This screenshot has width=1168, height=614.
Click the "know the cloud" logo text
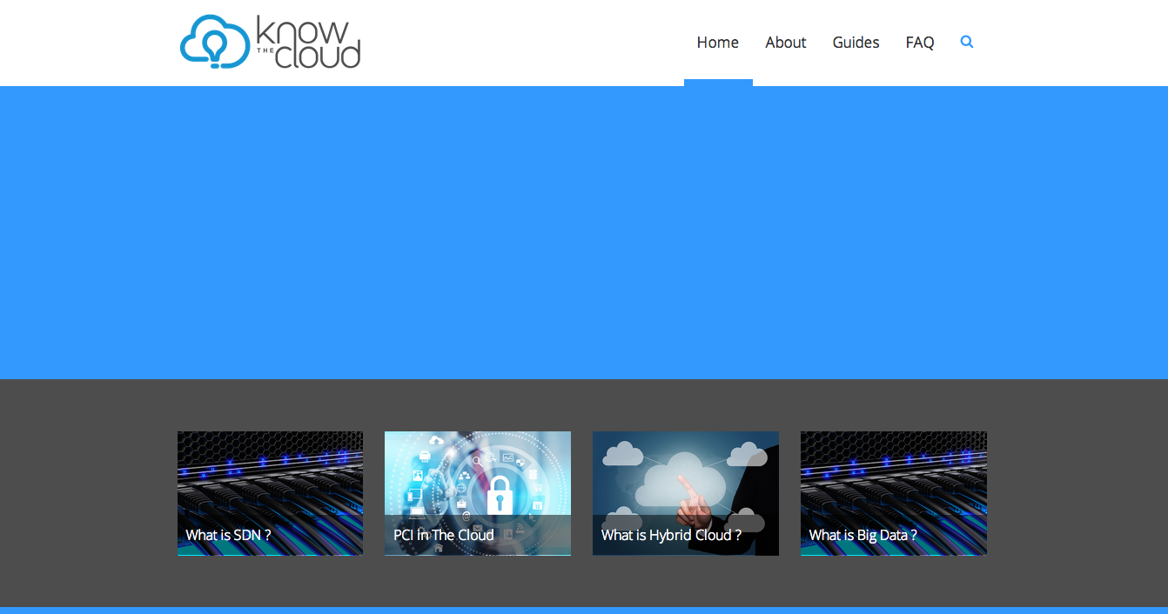(x=308, y=42)
